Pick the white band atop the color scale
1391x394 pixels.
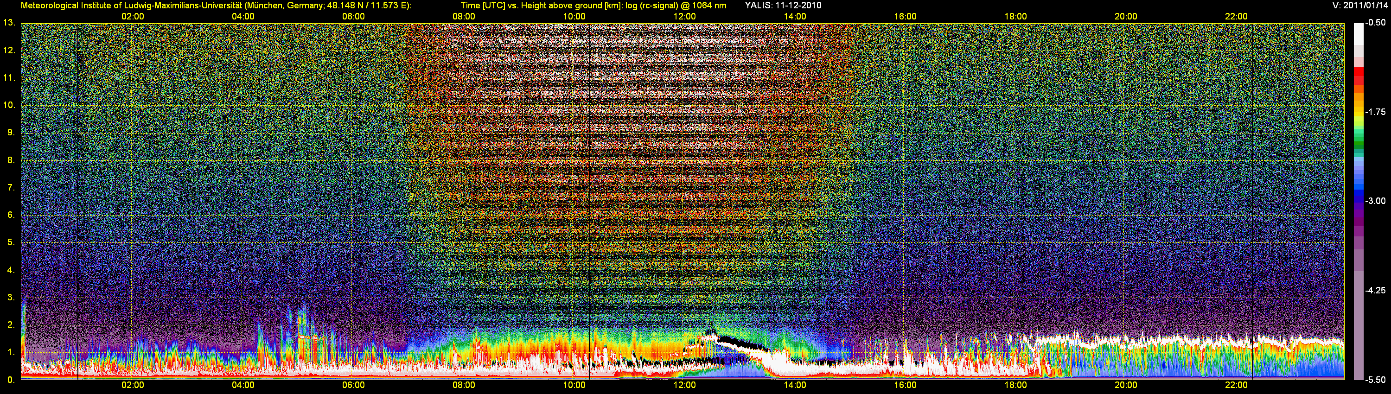click(x=1359, y=33)
